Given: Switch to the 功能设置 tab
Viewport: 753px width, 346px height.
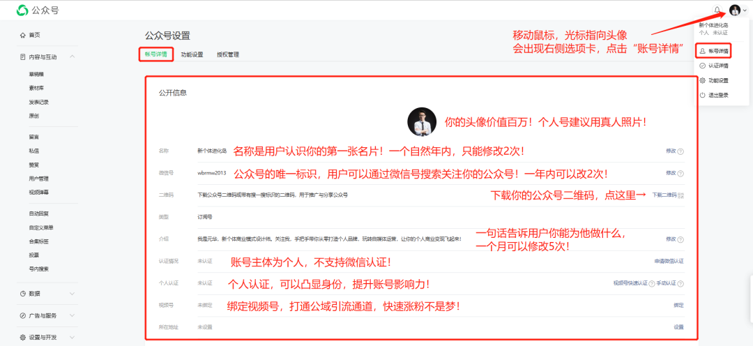Looking at the screenshot, I should (x=192, y=54).
